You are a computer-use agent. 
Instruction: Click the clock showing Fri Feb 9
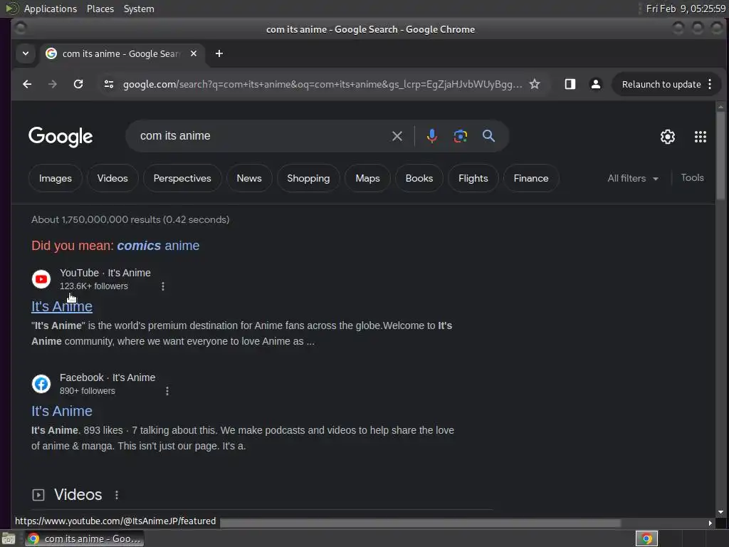(686, 9)
